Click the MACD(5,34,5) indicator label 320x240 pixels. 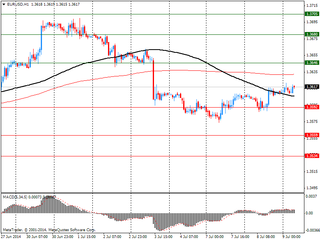(x=15, y=197)
